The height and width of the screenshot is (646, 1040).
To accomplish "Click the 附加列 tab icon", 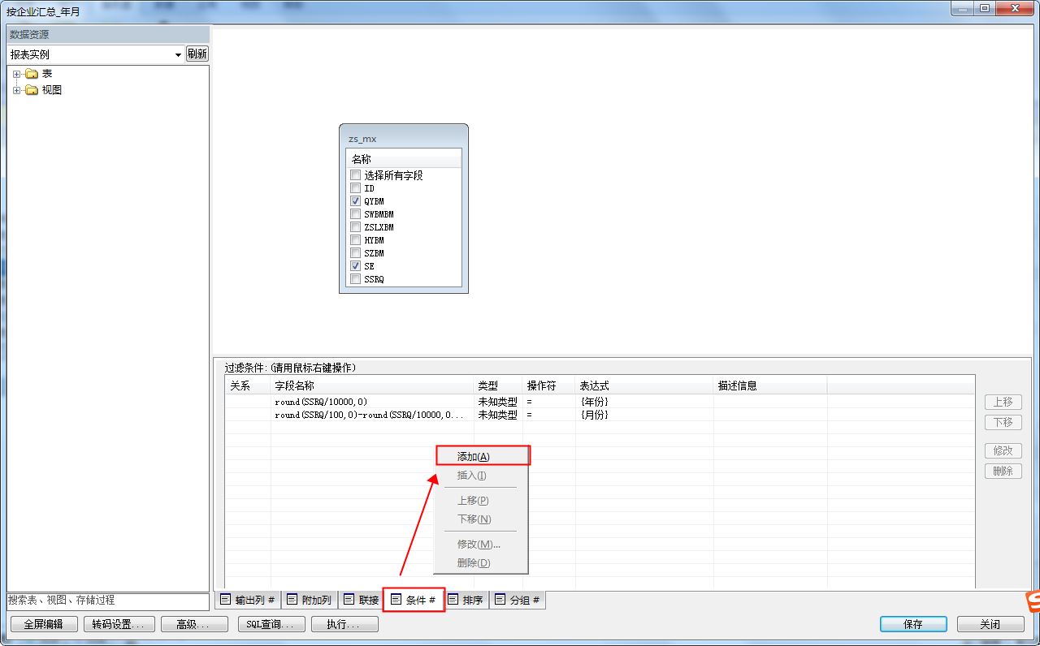I will (x=292, y=600).
